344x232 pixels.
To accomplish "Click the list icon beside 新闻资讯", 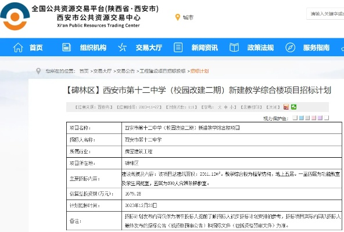I will [x=178, y=47].
